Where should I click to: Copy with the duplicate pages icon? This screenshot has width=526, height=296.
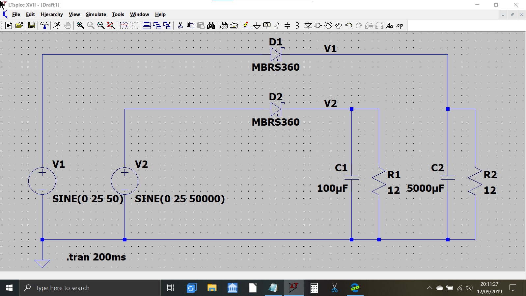coord(190,25)
